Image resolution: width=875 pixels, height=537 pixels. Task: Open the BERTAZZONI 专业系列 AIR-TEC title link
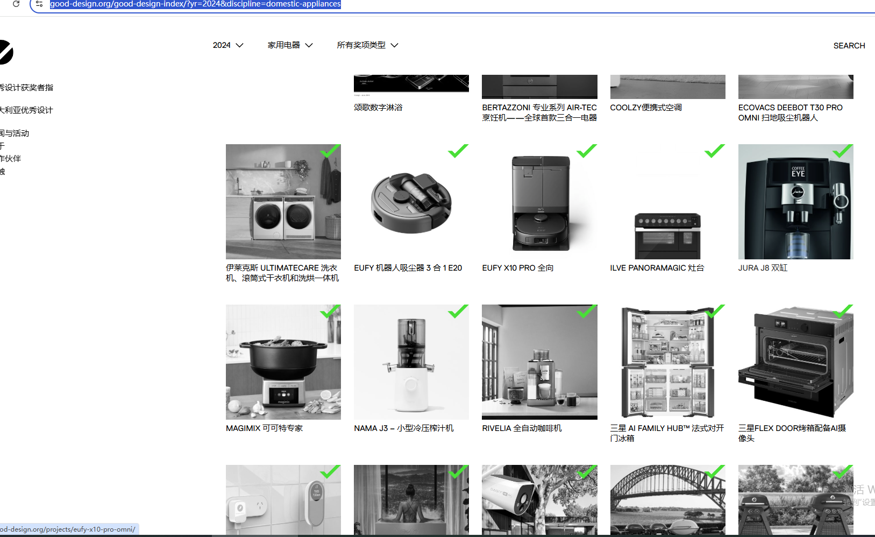click(539, 112)
